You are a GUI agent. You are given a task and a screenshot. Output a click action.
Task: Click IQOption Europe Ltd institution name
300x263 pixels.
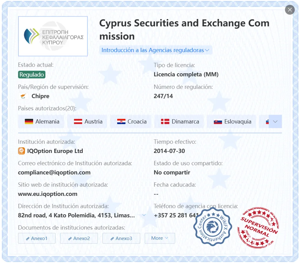(55, 151)
